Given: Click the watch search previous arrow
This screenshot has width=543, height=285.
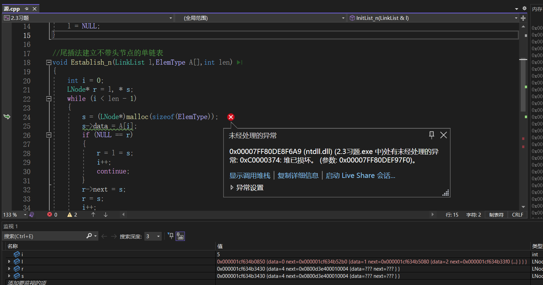Looking at the screenshot, I should pos(104,236).
